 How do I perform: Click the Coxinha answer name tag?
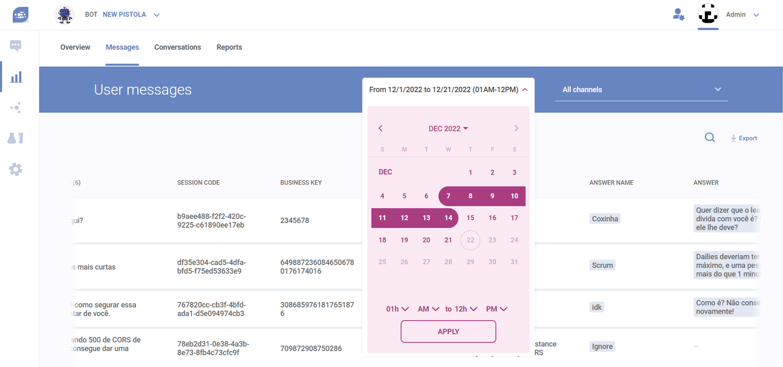pyautogui.click(x=605, y=219)
